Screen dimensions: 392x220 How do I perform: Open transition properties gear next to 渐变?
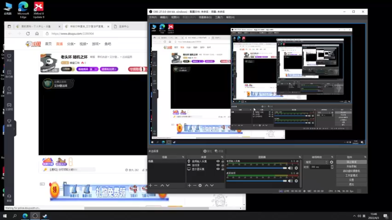click(332, 162)
